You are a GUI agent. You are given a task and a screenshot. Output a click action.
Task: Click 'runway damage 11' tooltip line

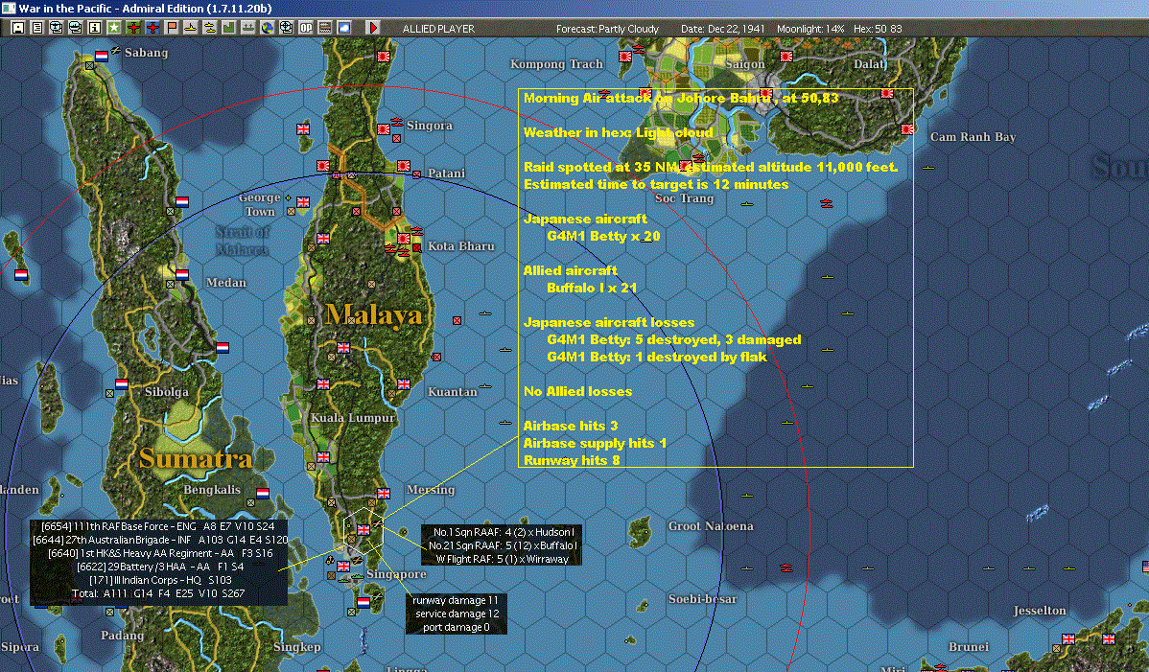[x=455, y=600]
